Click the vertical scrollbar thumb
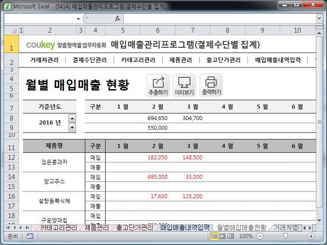Screen dimensions: 327x245 pos(319,122)
